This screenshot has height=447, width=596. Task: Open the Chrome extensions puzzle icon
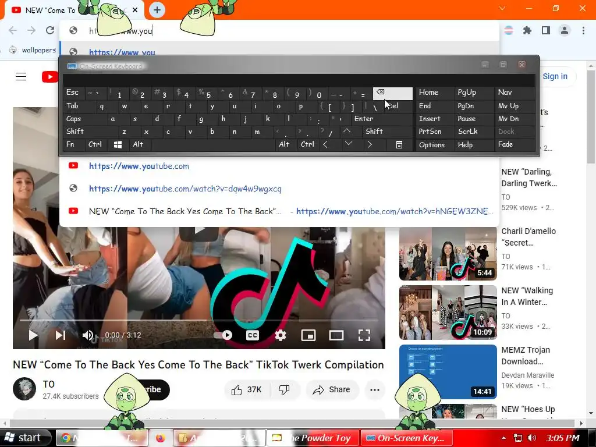tap(527, 30)
